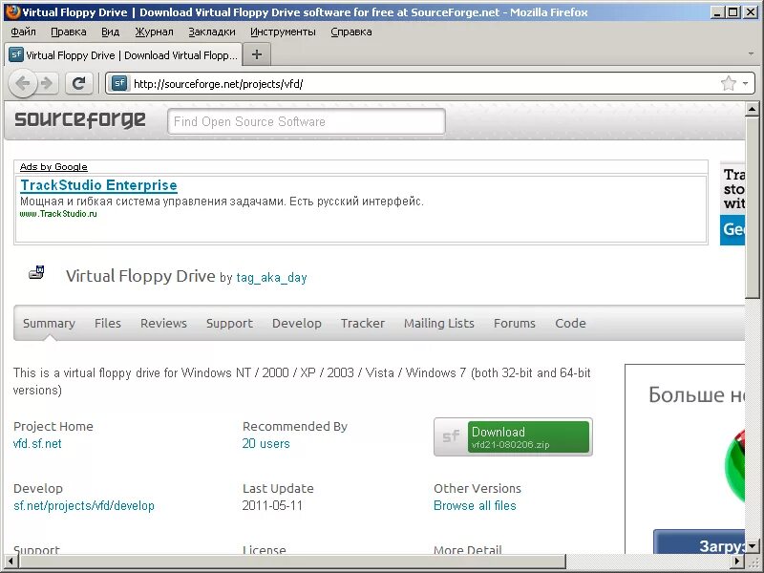Minimize the Firefox window
This screenshot has height=573, width=764.
pyautogui.click(x=716, y=12)
